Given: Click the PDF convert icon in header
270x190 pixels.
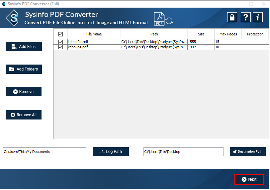Looking at the screenshot, I should tap(163, 19).
